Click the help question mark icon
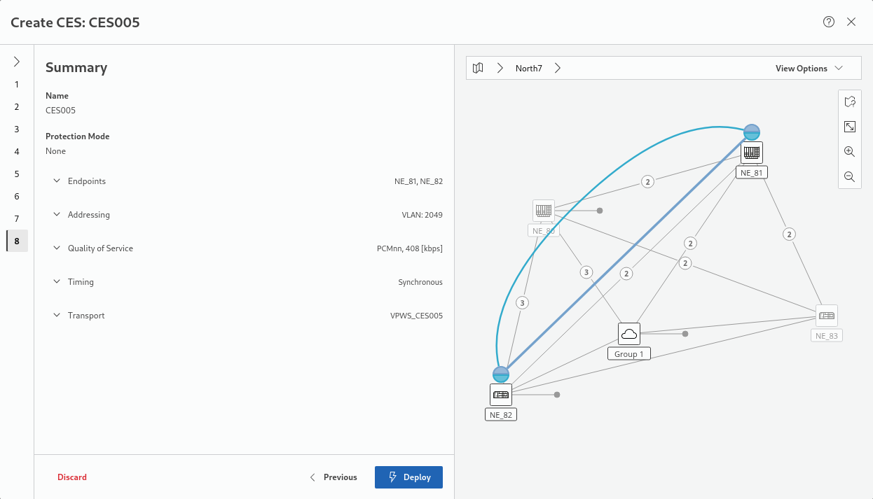The width and height of the screenshot is (873, 499). click(x=829, y=22)
